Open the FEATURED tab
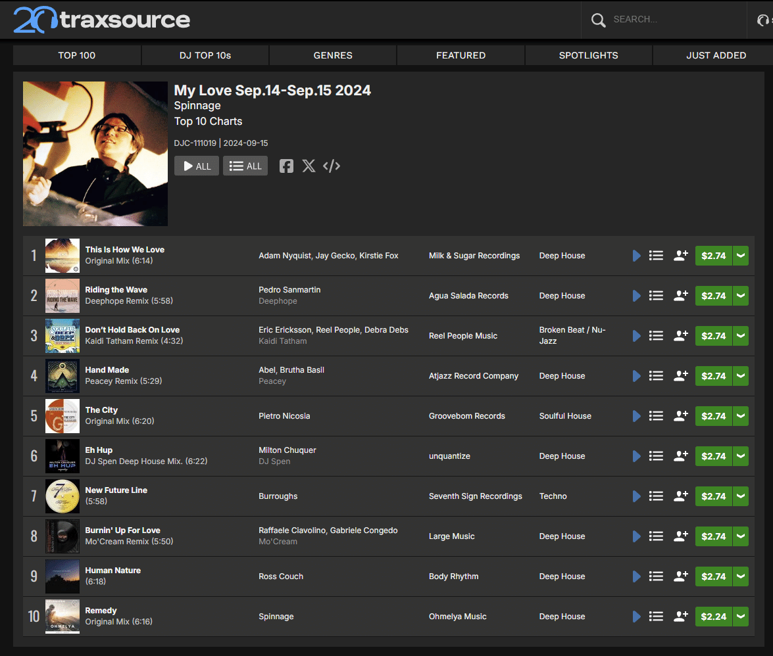The height and width of the screenshot is (656, 773). click(x=461, y=55)
